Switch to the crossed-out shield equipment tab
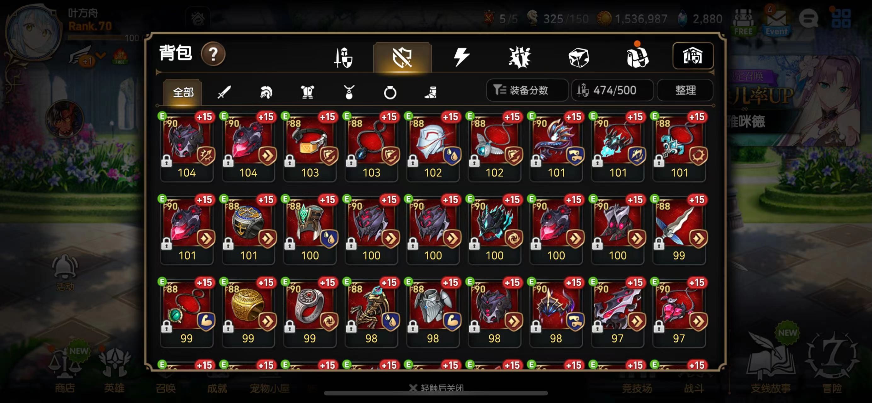The width and height of the screenshot is (872, 403). [x=402, y=57]
